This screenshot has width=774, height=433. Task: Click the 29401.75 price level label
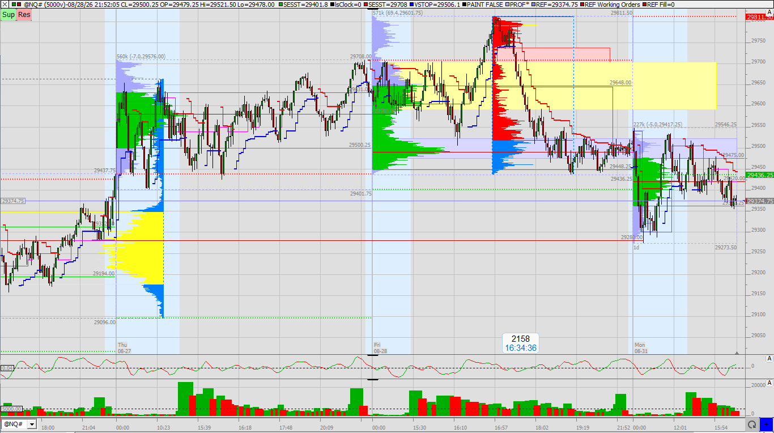[x=361, y=194]
